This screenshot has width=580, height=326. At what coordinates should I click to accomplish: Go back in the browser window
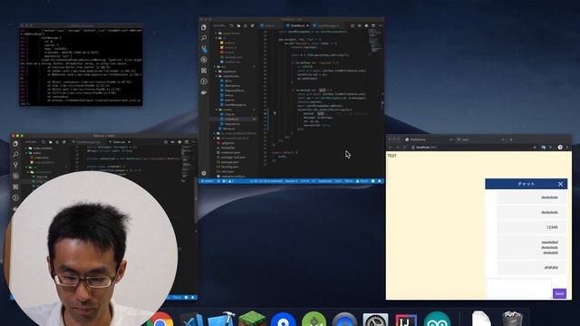tap(391, 147)
